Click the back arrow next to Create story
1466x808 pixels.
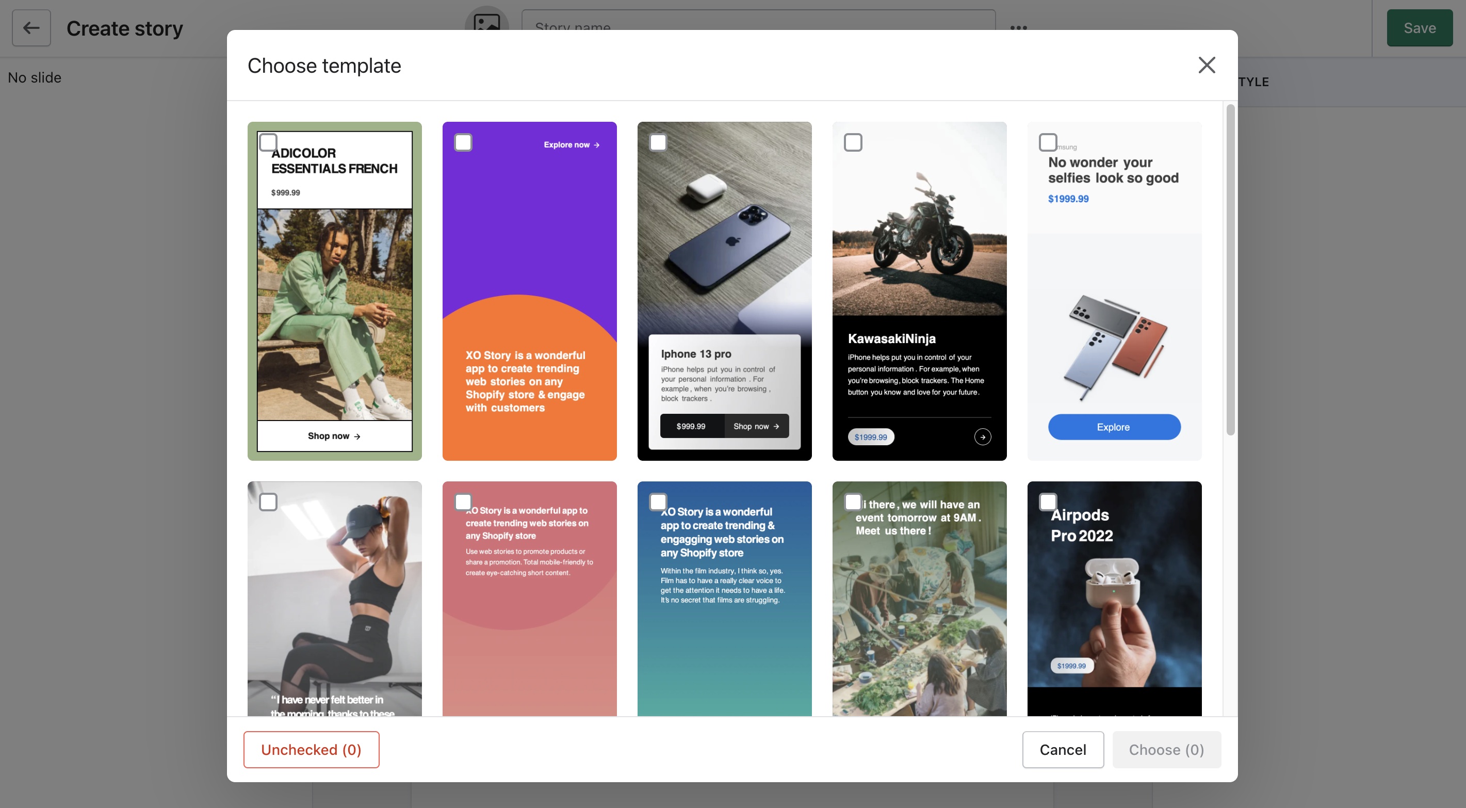pos(31,28)
